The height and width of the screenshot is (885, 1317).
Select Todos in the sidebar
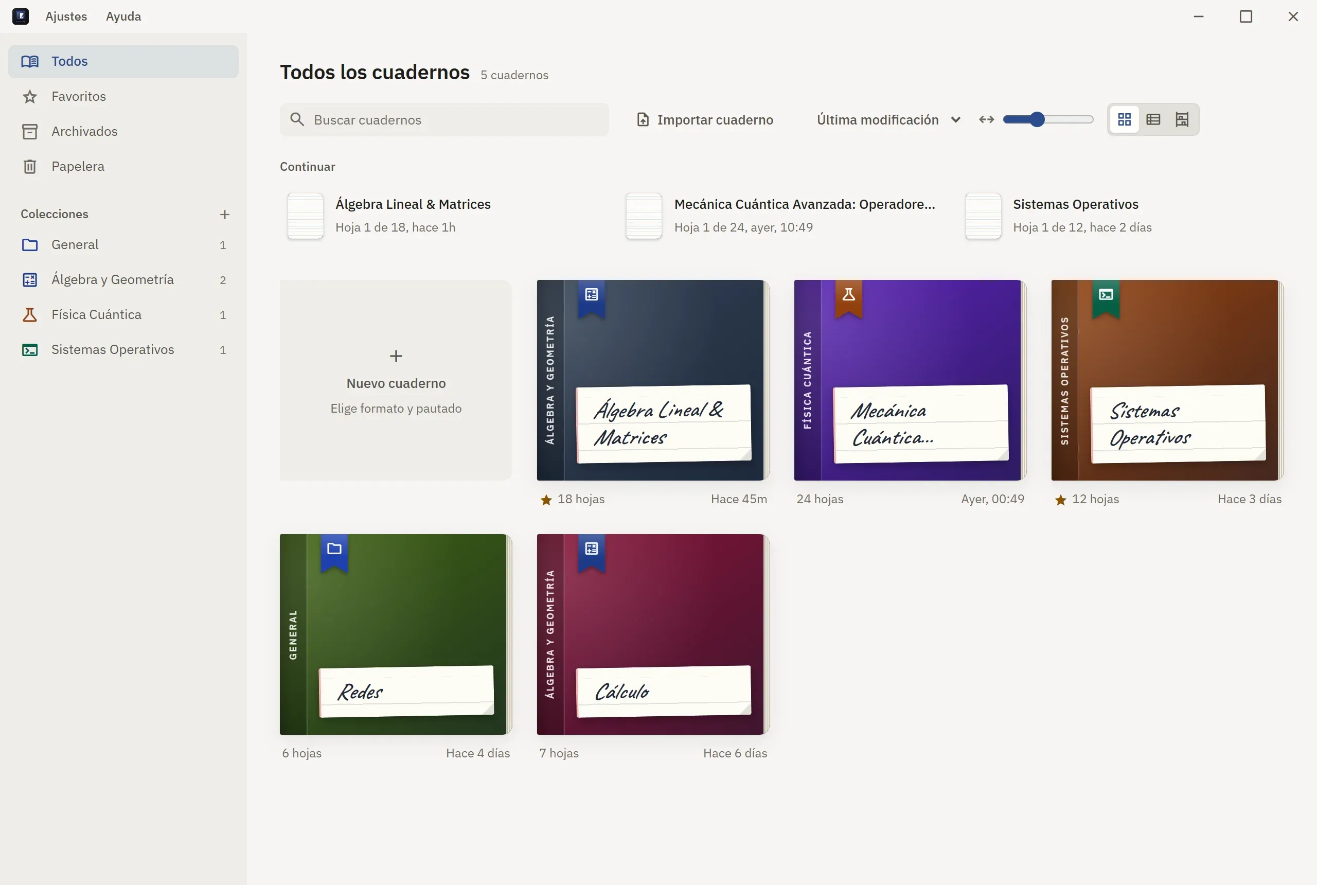pyautogui.click(x=123, y=62)
